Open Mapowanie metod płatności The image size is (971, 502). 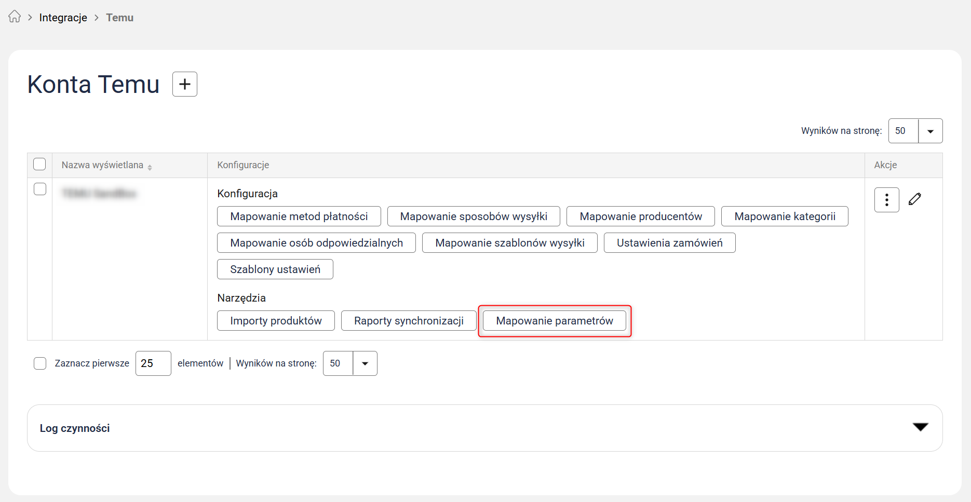coord(299,216)
